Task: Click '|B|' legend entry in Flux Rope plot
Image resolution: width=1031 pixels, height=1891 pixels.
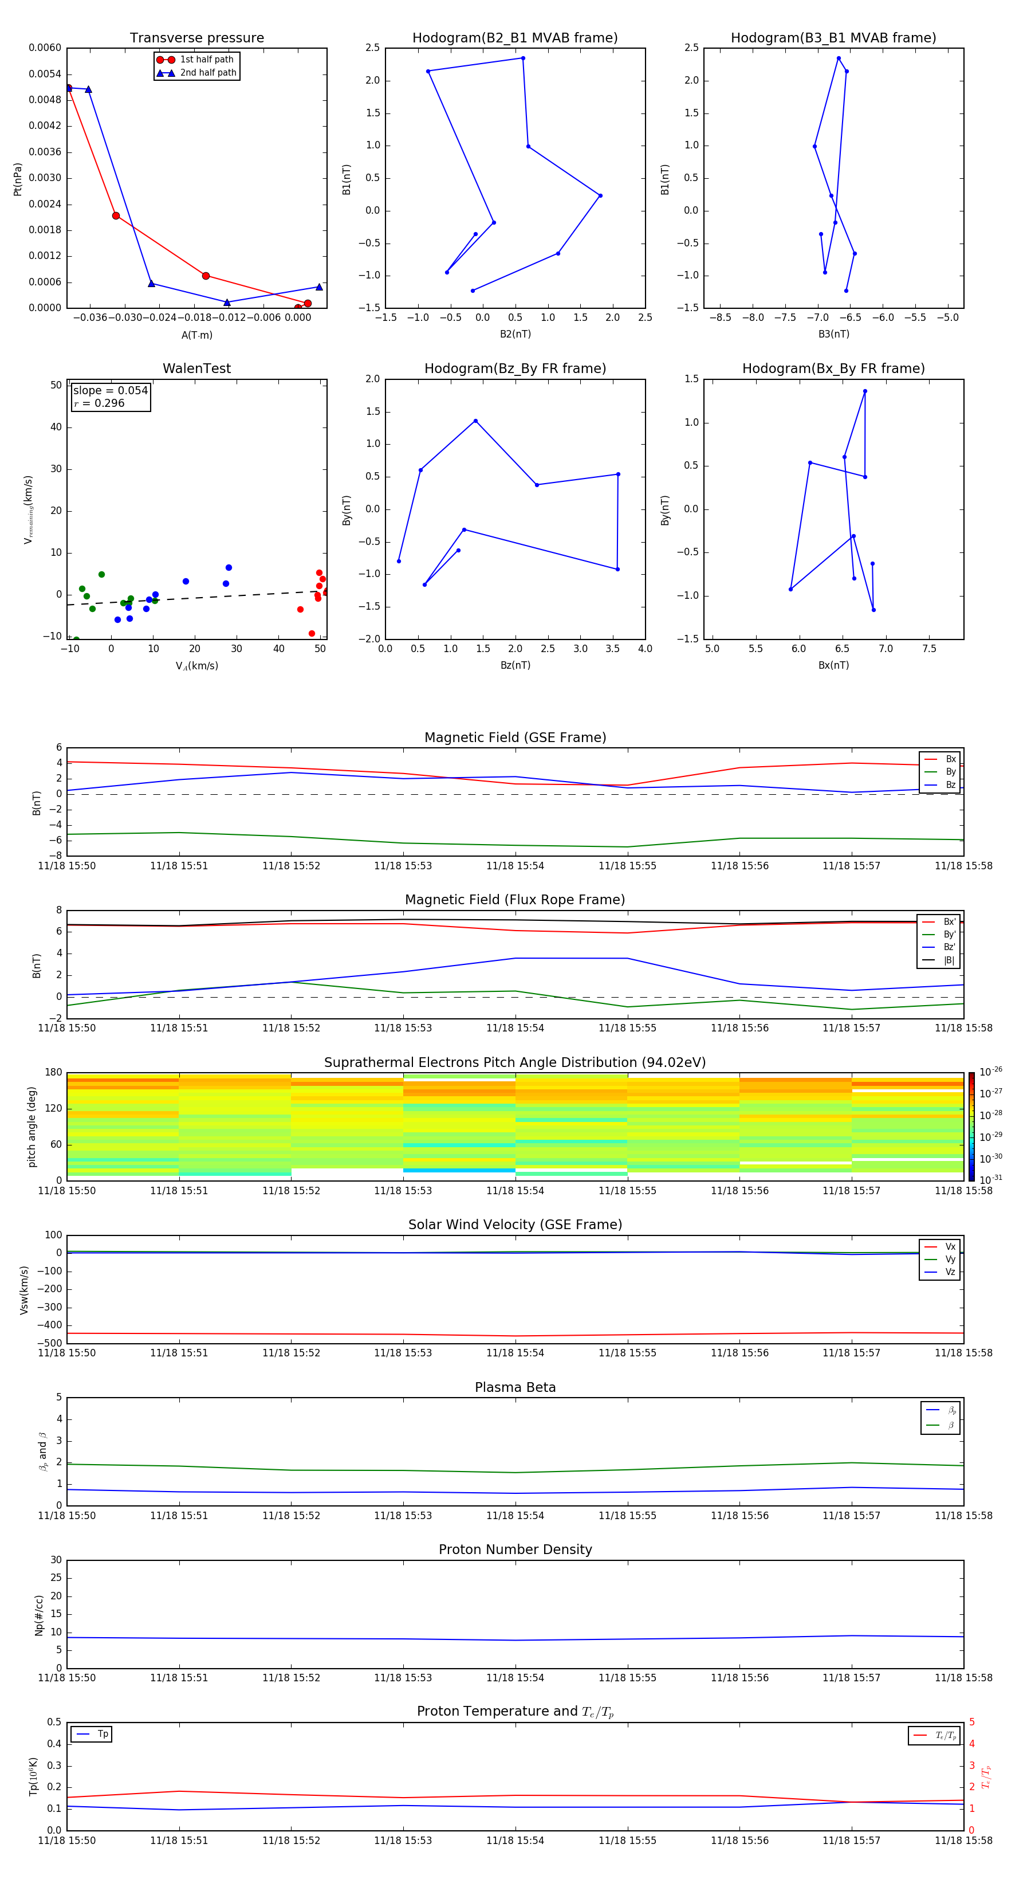Action: tap(939, 960)
